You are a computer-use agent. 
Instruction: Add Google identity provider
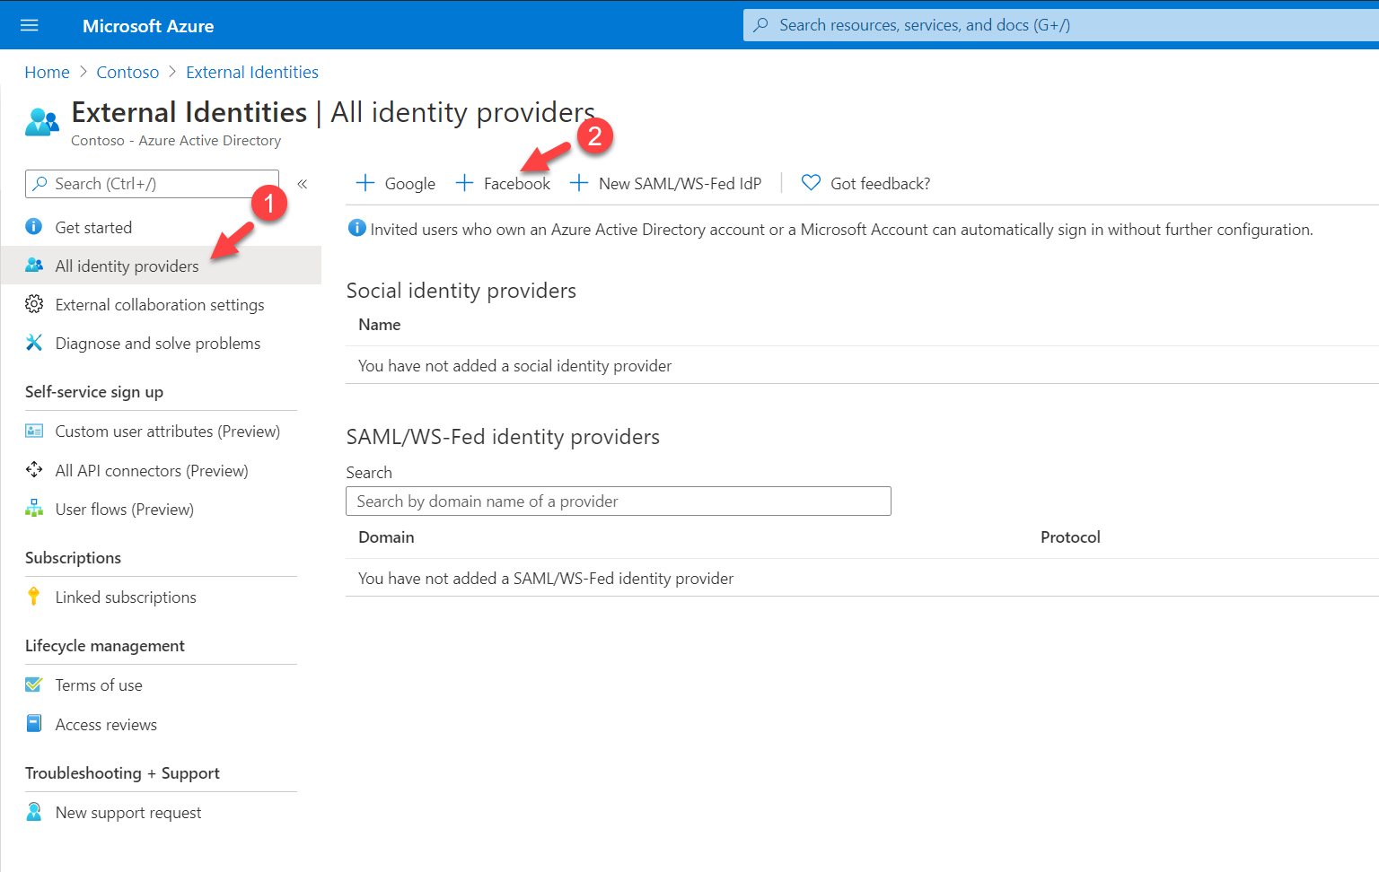(396, 183)
